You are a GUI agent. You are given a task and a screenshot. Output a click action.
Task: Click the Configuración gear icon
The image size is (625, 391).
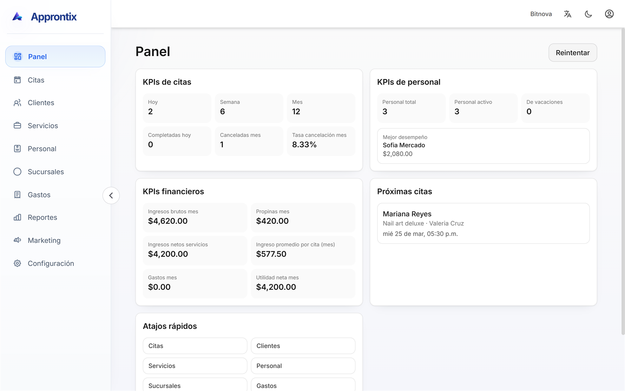(17, 263)
